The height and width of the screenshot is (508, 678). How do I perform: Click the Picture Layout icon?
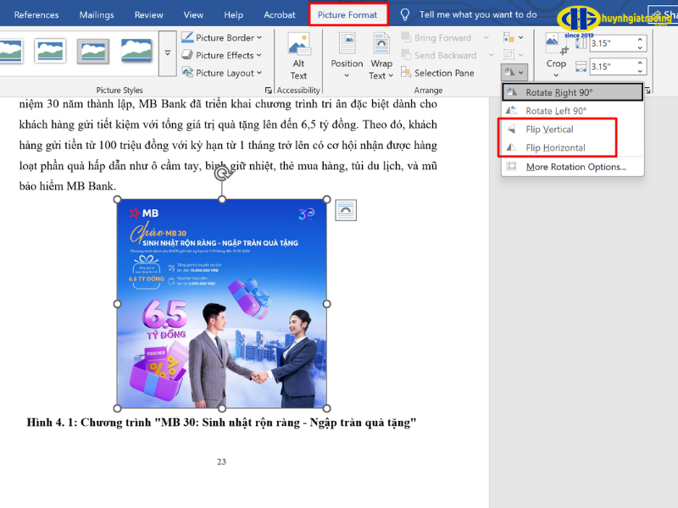click(x=187, y=72)
